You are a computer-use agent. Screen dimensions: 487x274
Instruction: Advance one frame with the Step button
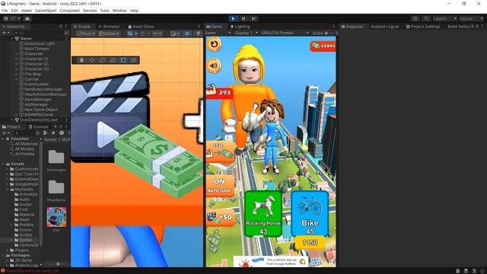pos(253,18)
